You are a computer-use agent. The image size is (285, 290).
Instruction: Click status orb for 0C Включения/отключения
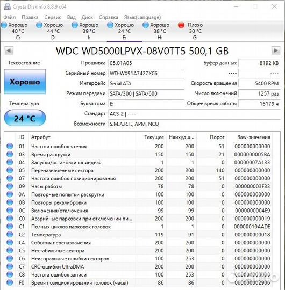10,211
